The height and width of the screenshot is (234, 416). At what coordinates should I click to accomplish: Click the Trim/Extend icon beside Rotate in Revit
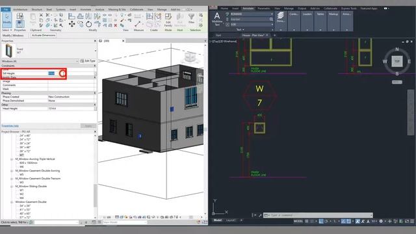click(x=97, y=25)
